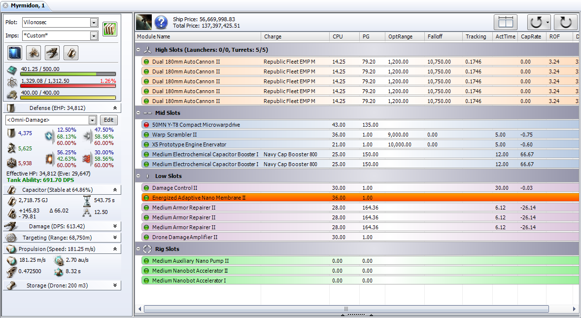Click the warp speed icon by 2.70 au/s
The image size is (581, 318).
click(59, 260)
